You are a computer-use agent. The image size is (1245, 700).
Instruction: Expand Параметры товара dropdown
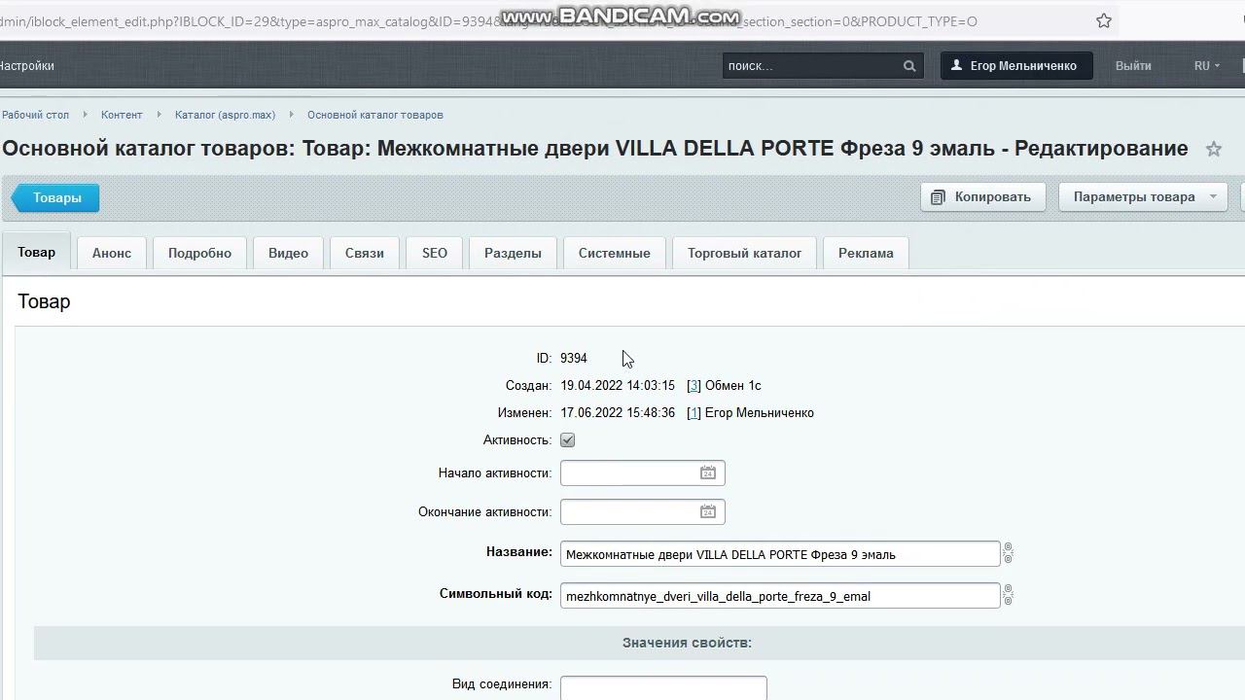[1144, 196]
